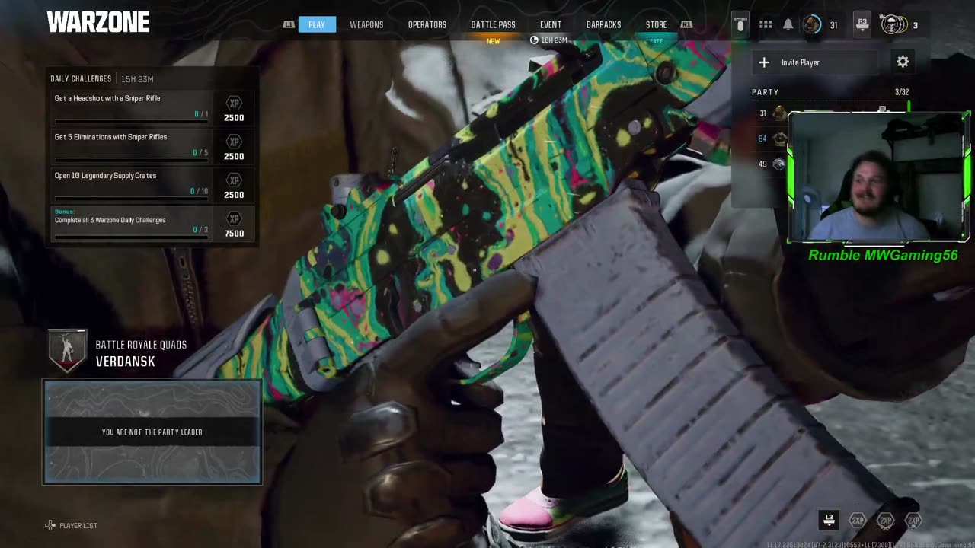Click the clock icon beside 16H 23M
Viewport: 975px width, 548px height.
(x=534, y=40)
